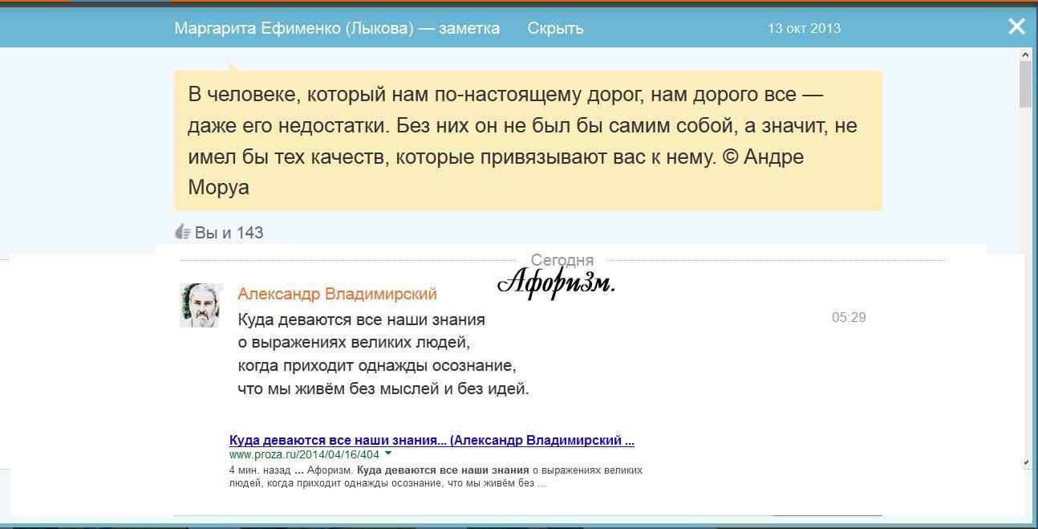
Task: Click the 'Вы и 143' likes count
Action: coord(229,233)
